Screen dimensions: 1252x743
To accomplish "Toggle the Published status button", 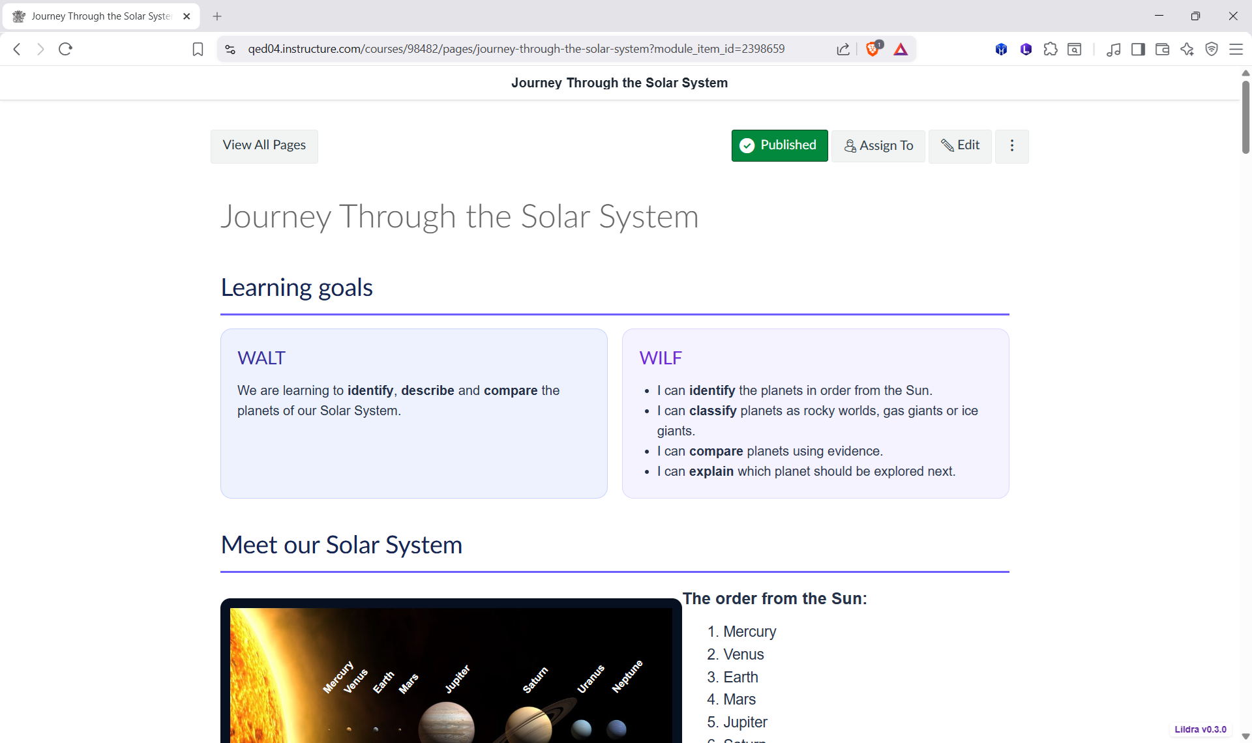I will [x=779, y=145].
